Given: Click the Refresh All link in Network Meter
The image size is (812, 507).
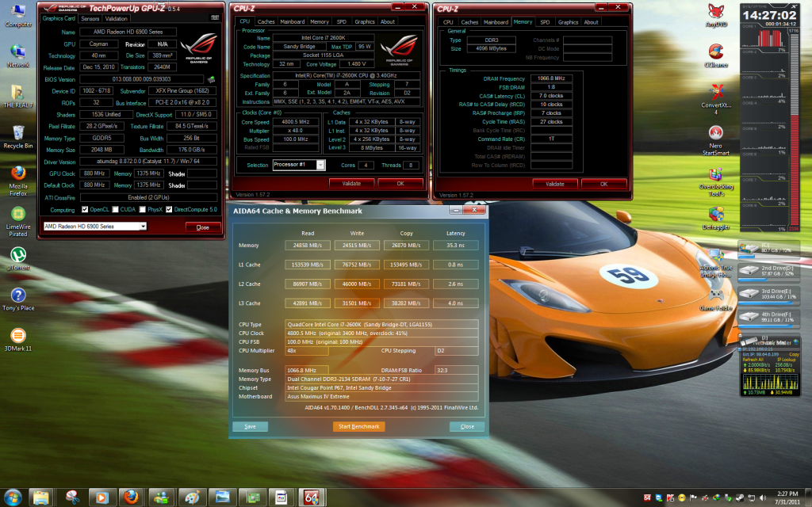Looking at the screenshot, I should (753, 360).
